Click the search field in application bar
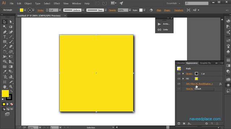The width and height of the screenshot is (231, 129). click(x=197, y=3)
